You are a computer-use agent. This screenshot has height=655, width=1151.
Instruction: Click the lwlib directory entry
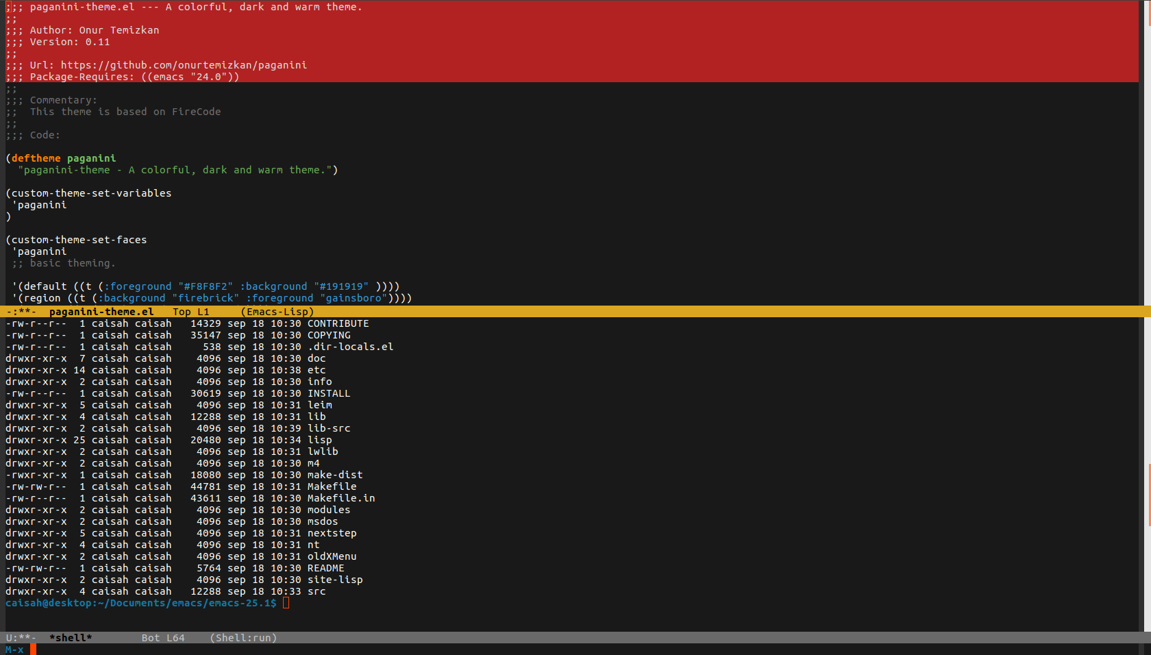click(x=323, y=452)
